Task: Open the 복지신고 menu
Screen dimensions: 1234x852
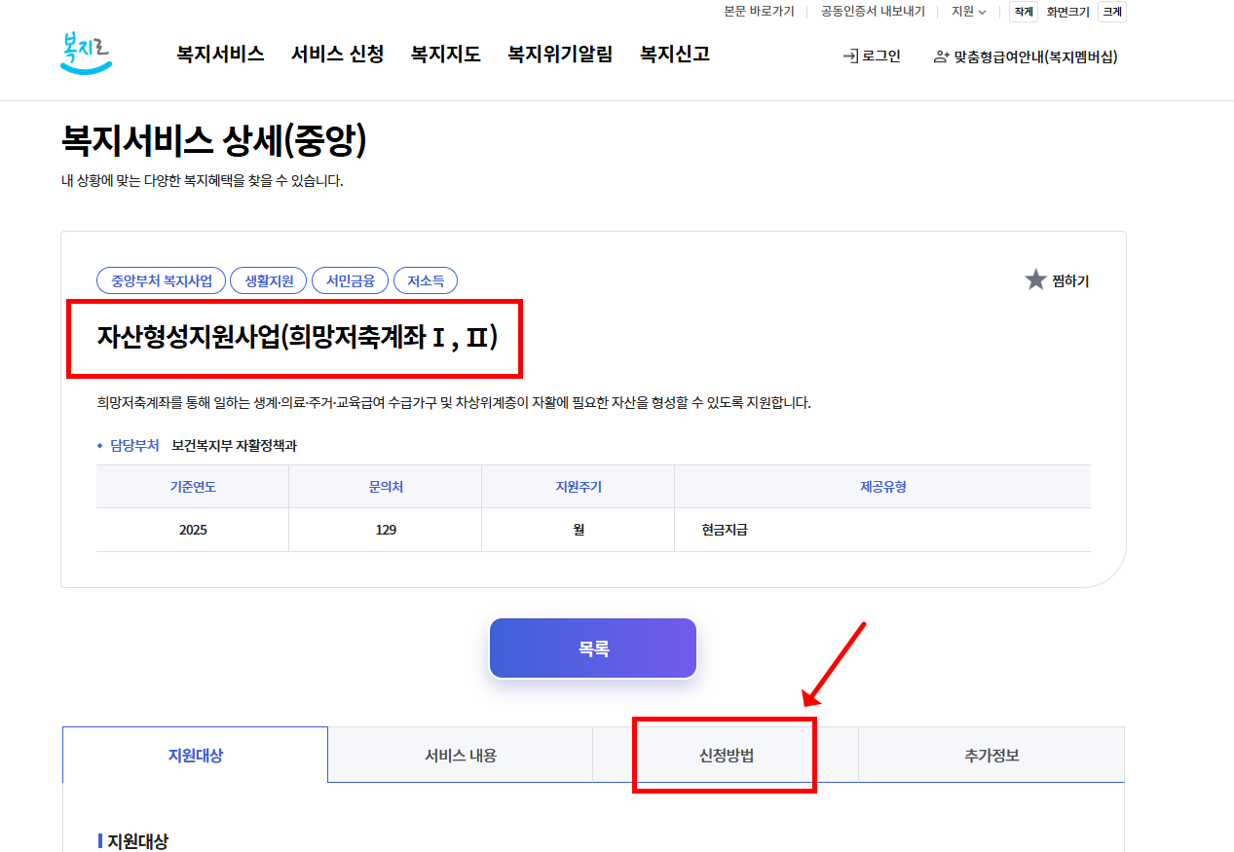Action: [x=673, y=55]
